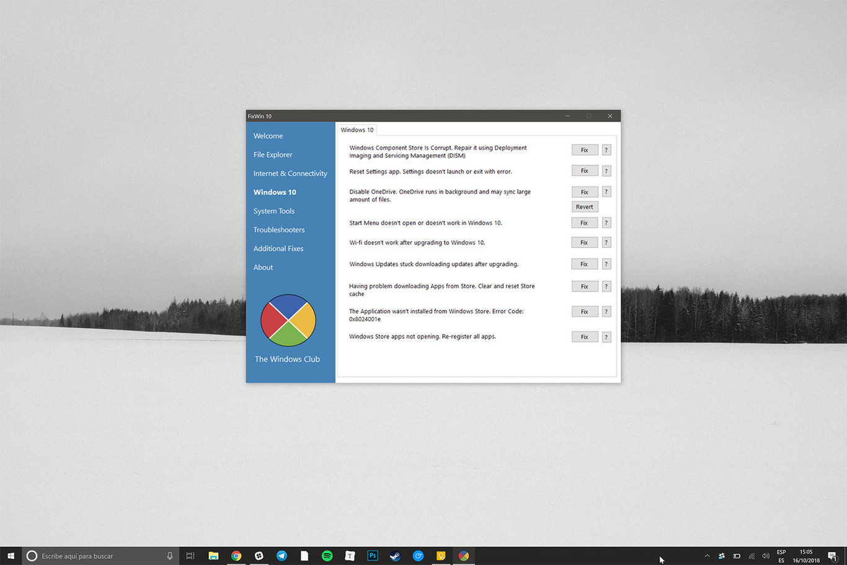Click the microphone icon in search box
Viewport: 847px width, 565px height.
coord(169,556)
